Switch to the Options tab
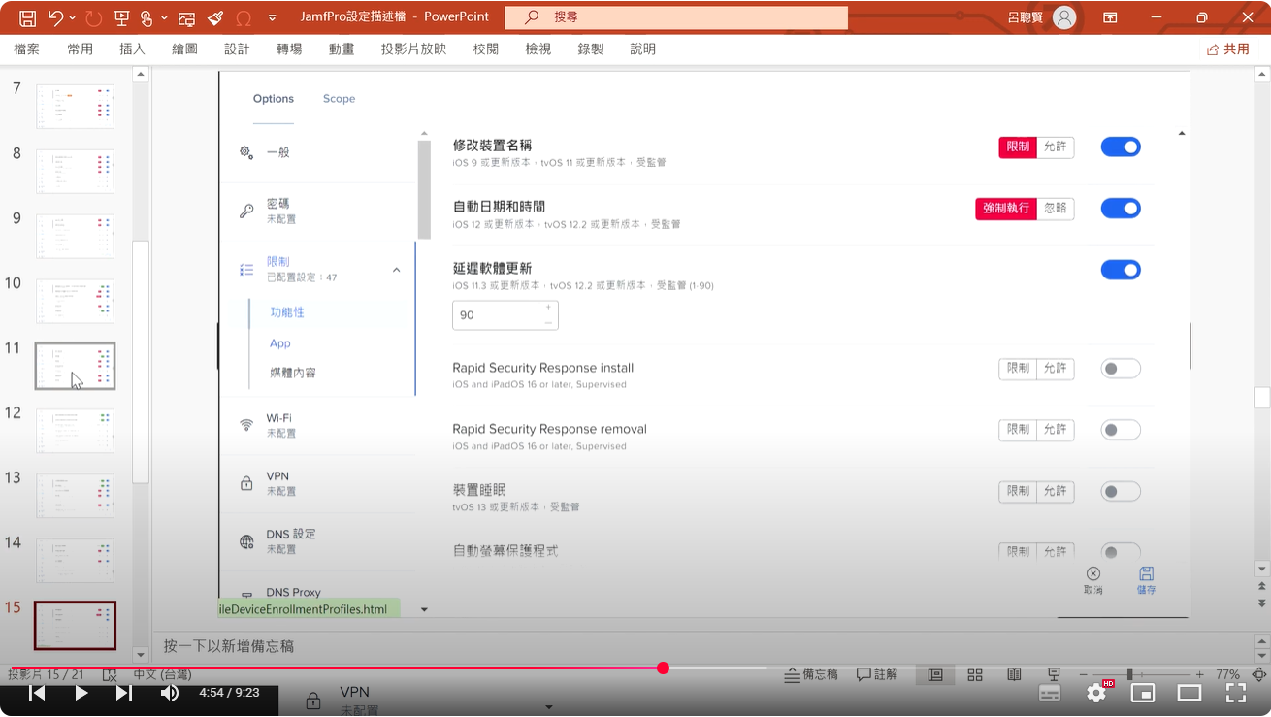Viewport: 1271px width, 717px height. coord(274,99)
